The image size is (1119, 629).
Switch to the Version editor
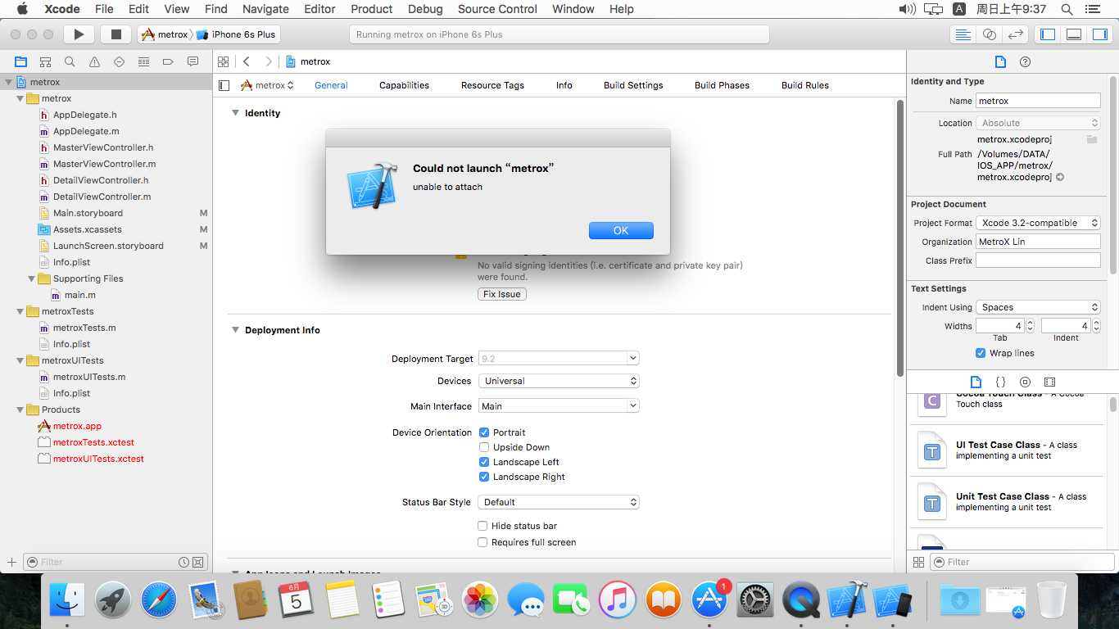point(1016,34)
